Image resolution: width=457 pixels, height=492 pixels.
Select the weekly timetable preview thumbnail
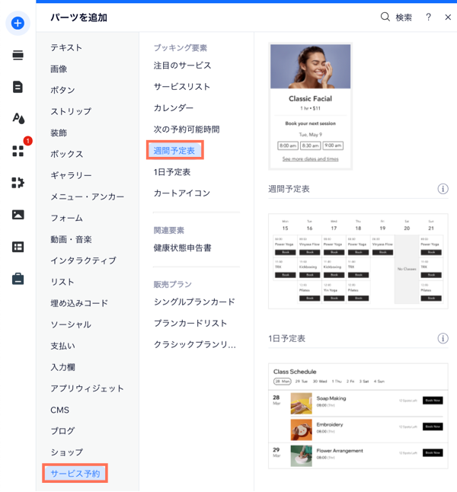pyautogui.click(x=357, y=260)
